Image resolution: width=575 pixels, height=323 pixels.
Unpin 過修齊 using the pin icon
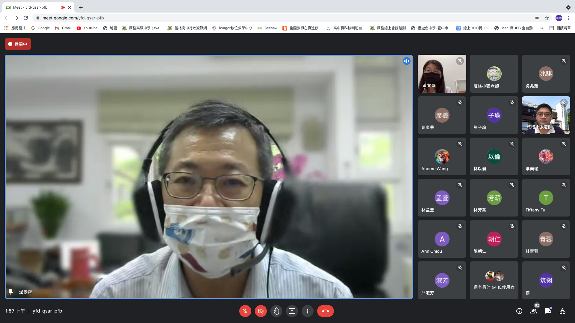tap(11, 292)
